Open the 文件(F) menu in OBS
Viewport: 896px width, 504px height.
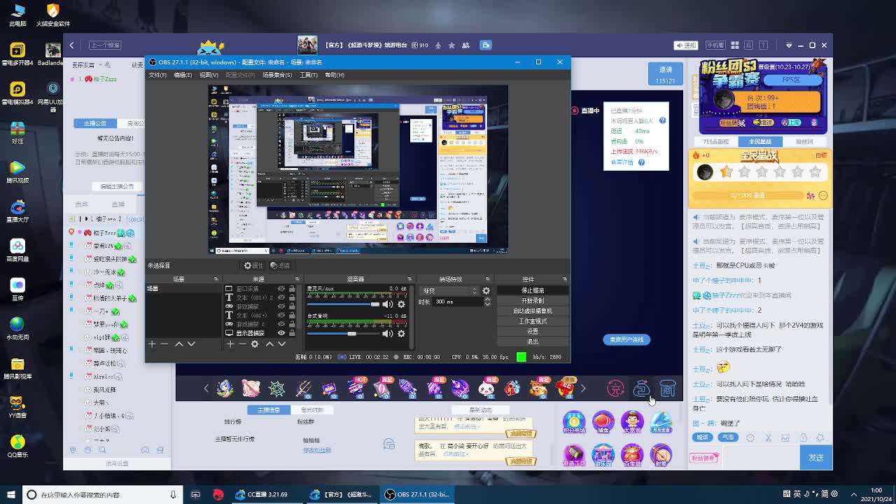tap(157, 75)
